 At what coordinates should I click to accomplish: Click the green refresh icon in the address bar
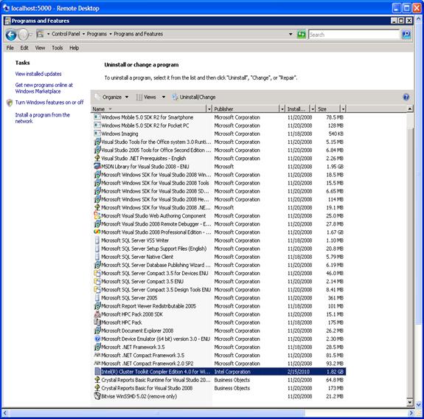click(x=302, y=35)
